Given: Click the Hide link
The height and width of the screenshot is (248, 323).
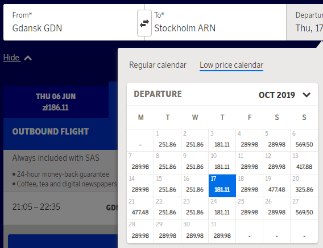Looking at the screenshot, I should 11,58.
